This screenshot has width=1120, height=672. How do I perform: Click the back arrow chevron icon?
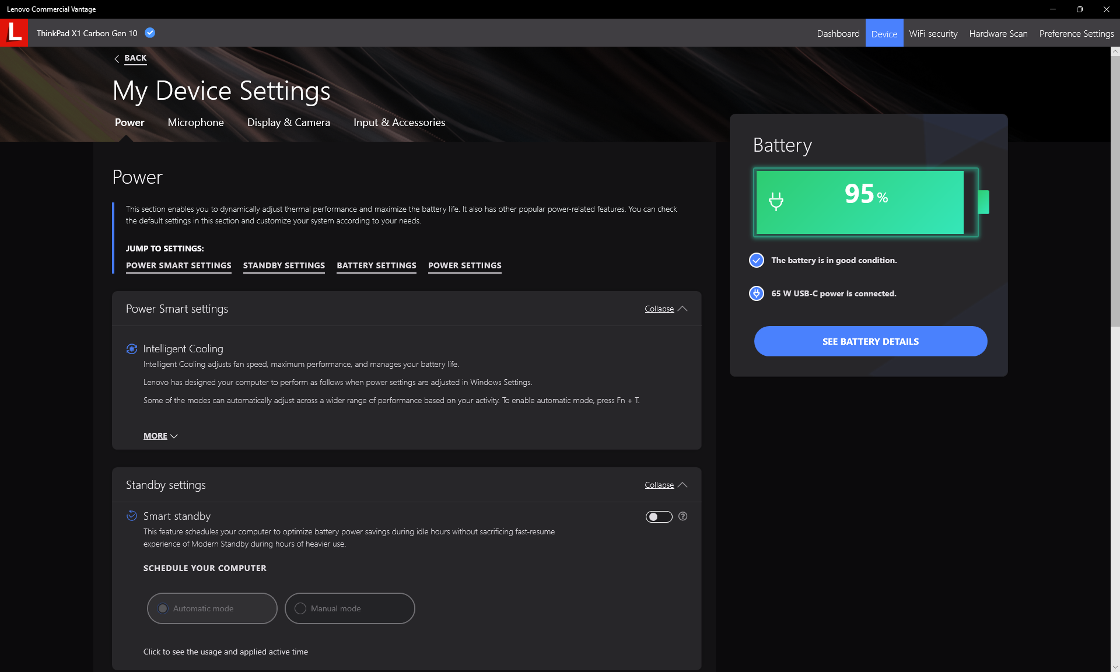click(117, 58)
